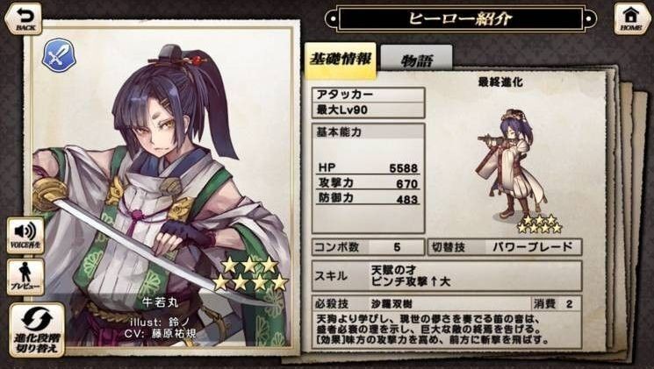
Task: Tap the blue sword attribute badge
Action: click(59, 55)
